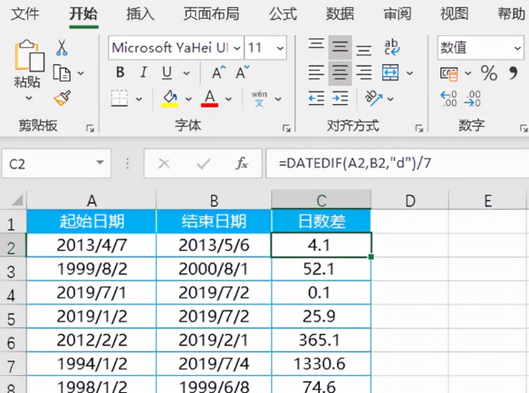Expand borders dropdown arrow
Screen dimensions: 529x393
139,99
